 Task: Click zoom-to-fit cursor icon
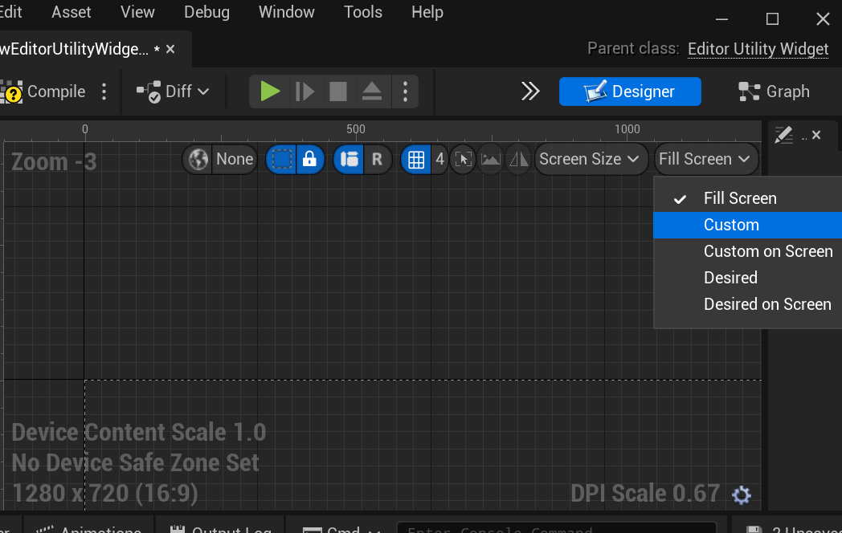coord(464,160)
